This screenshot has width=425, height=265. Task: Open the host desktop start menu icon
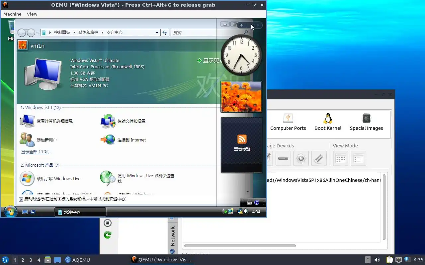(5, 260)
